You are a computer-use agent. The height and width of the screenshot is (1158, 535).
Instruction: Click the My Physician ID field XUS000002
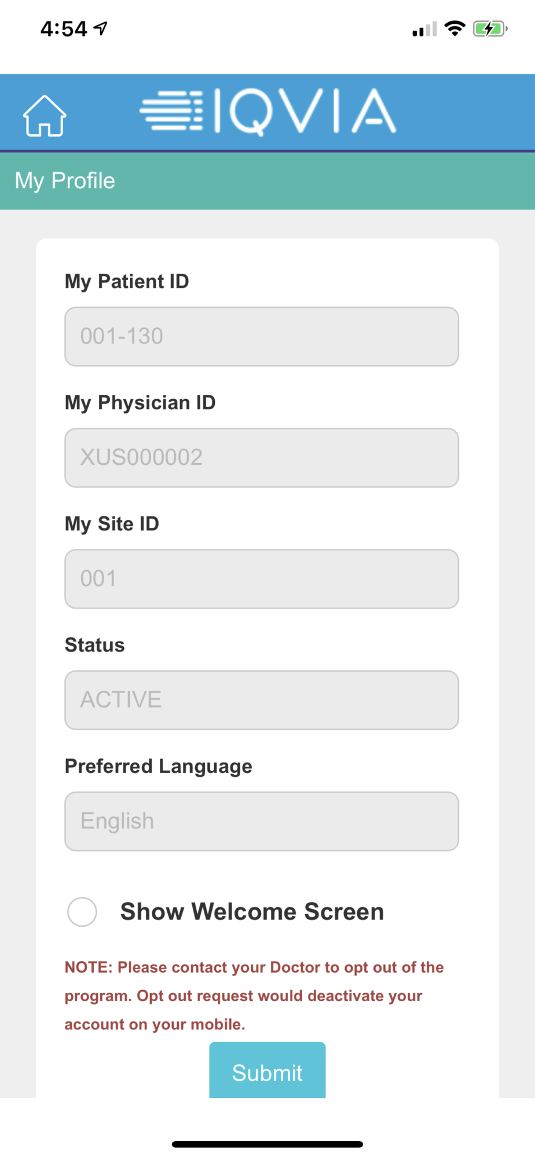(262, 457)
